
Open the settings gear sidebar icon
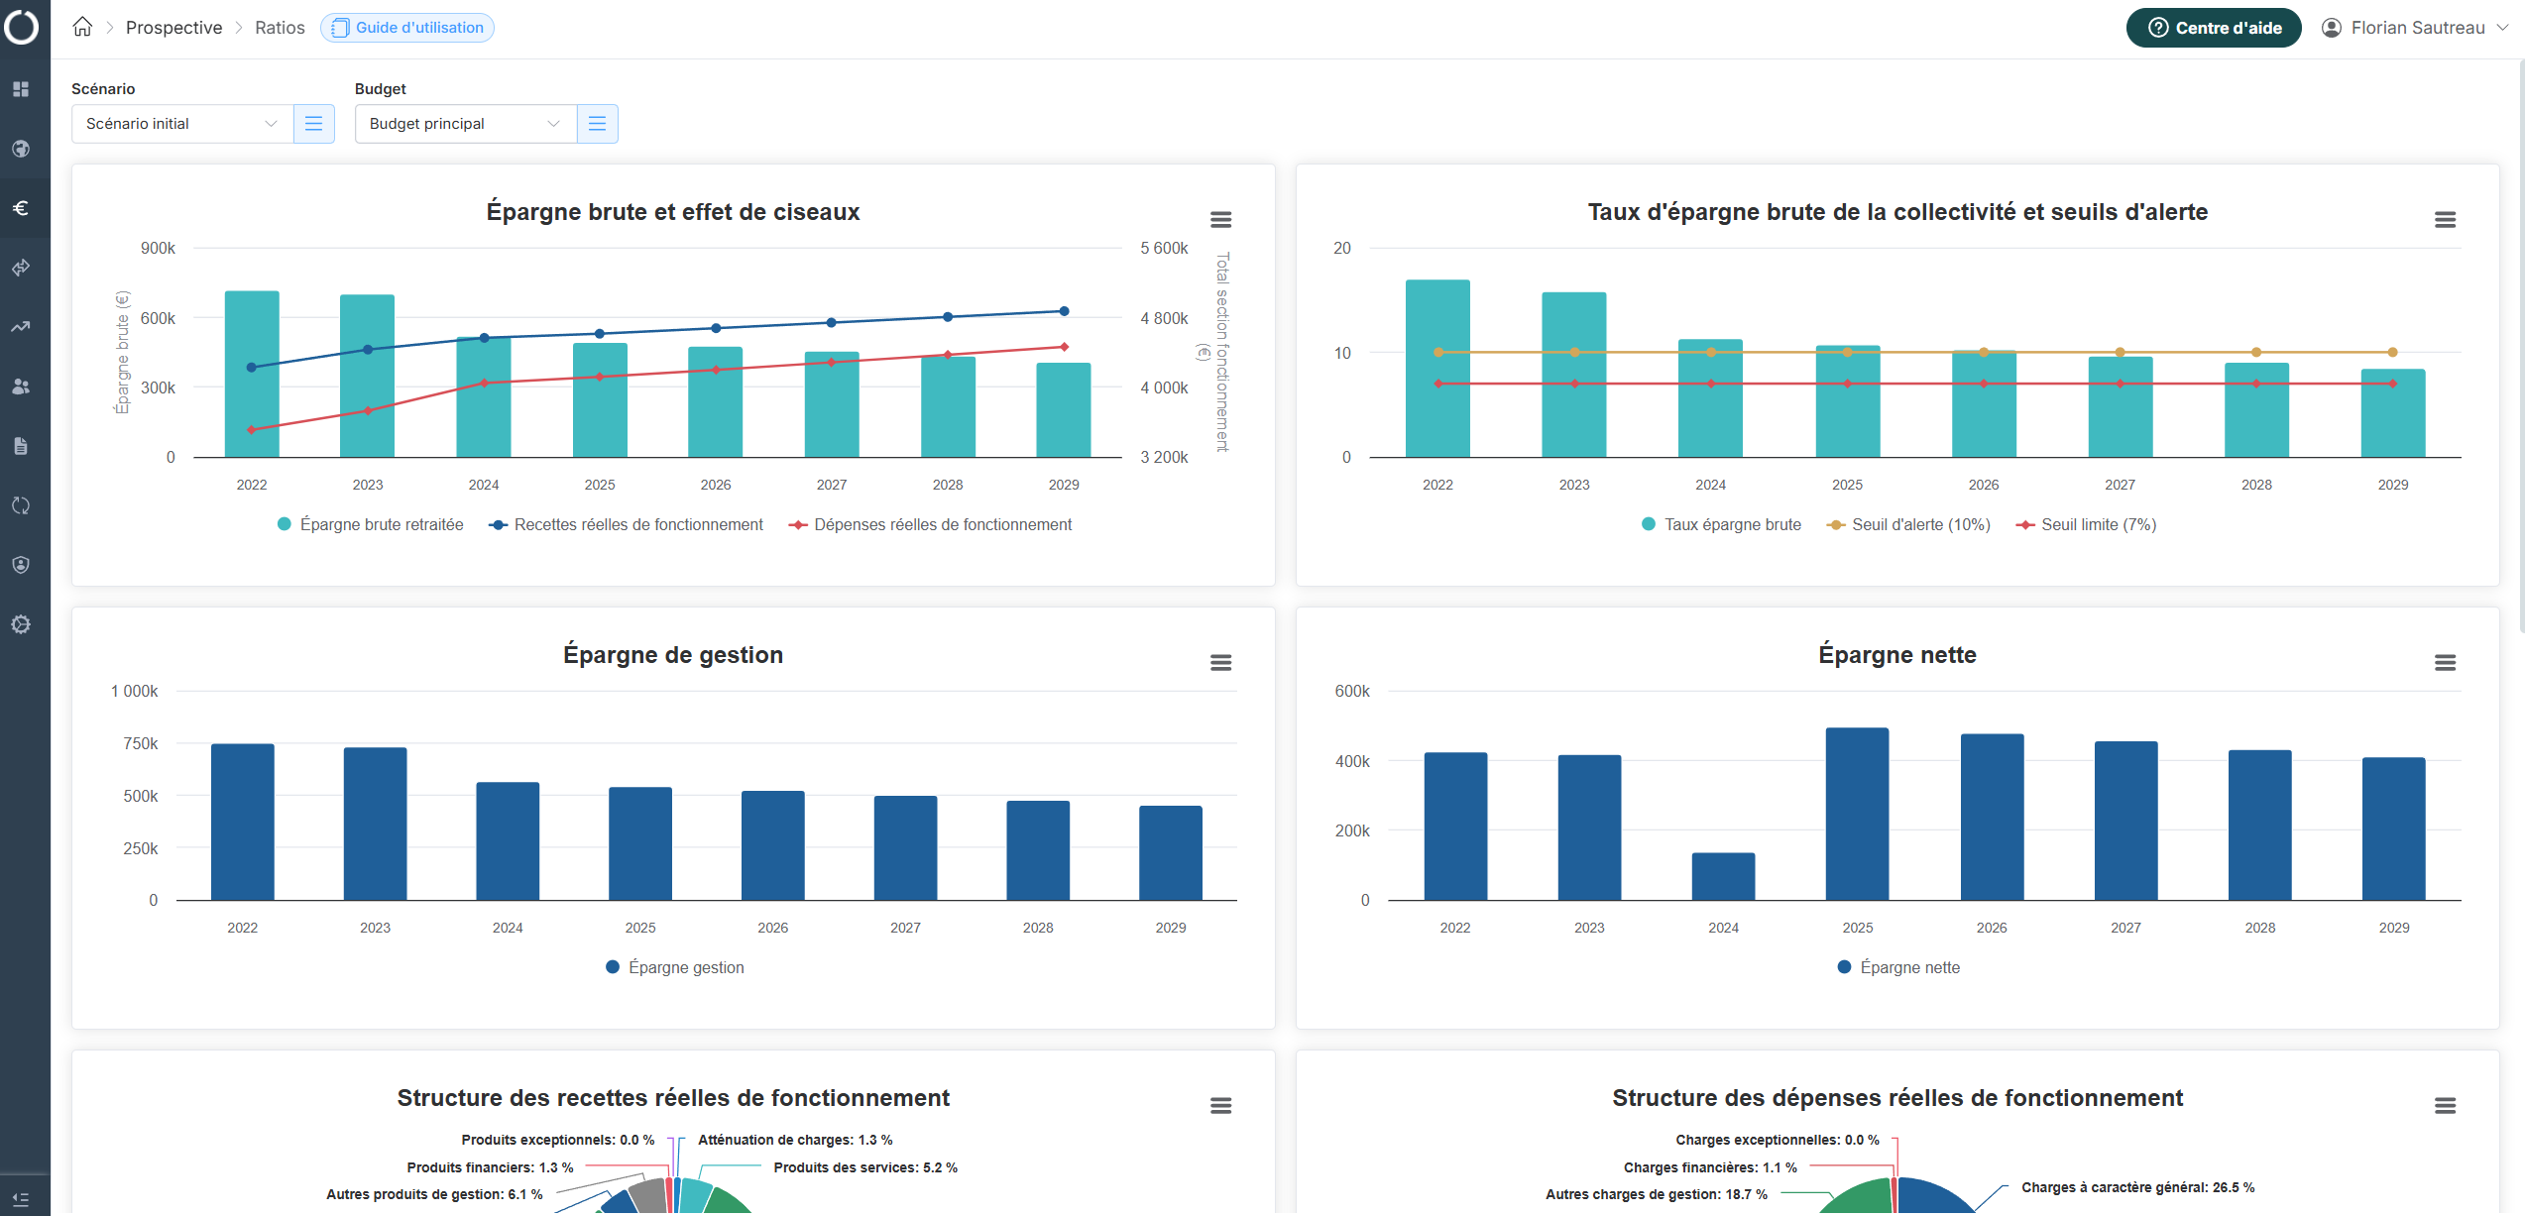tap(21, 624)
